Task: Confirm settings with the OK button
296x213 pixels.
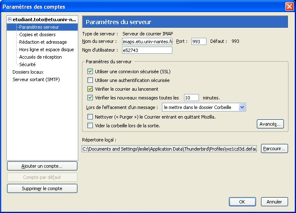Action: tap(242, 202)
